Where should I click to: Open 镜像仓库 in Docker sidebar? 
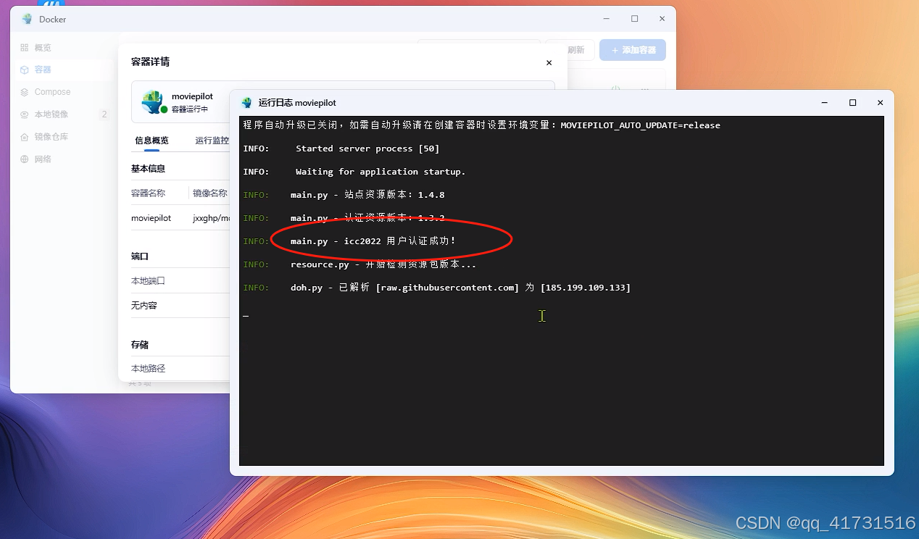point(51,137)
